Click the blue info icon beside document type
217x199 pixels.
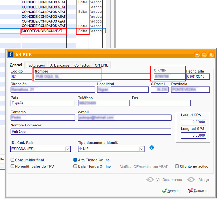(152, 147)
